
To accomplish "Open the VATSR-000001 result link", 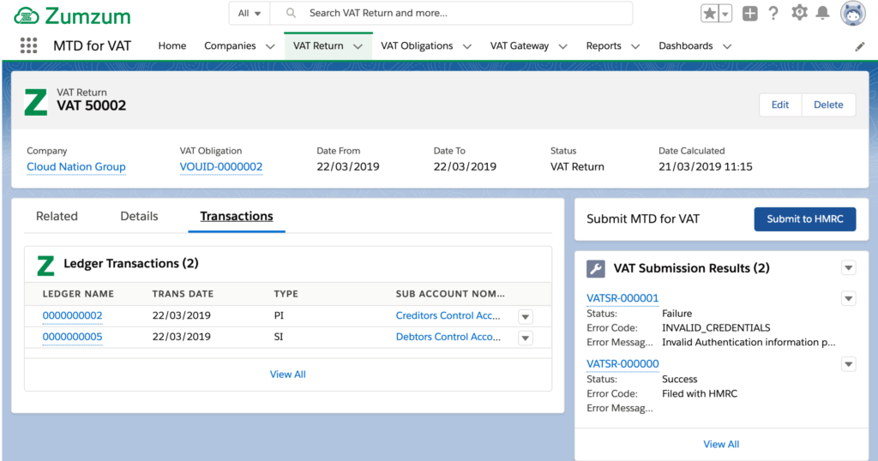I will (622, 298).
